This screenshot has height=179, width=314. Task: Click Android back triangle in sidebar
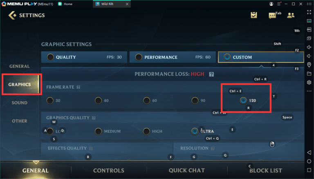pyautogui.click(x=309, y=152)
